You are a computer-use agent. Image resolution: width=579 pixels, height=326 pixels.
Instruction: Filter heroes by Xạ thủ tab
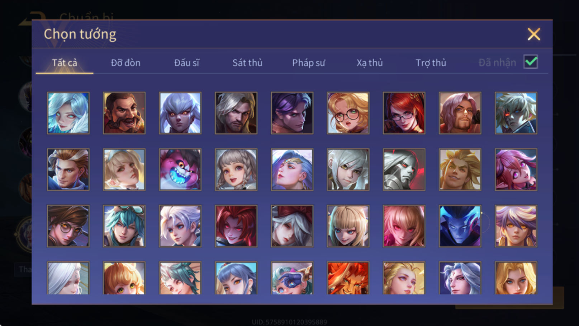pos(370,63)
